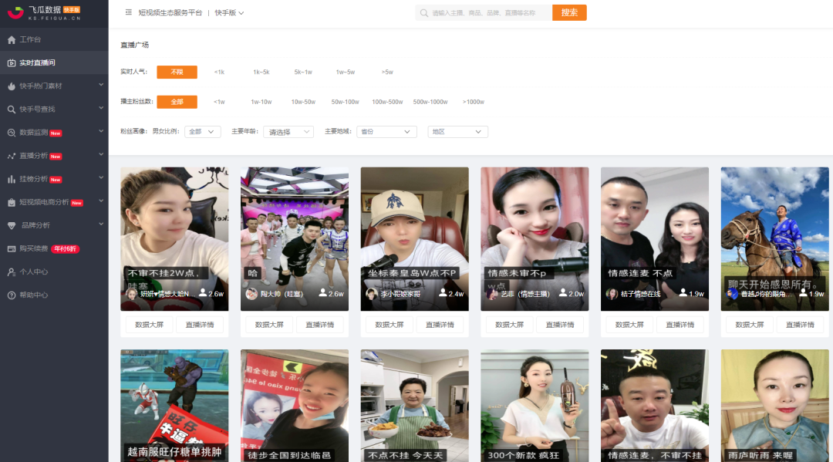Open the 省份 province dropdown
The width and height of the screenshot is (833, 462).
point(386,132)
